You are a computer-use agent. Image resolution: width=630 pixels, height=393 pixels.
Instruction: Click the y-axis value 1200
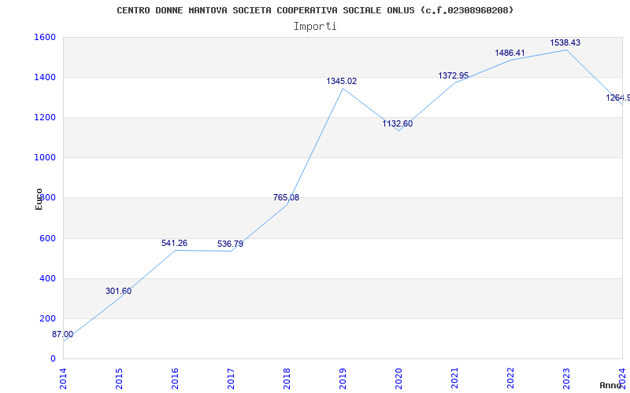tap(45, 117)
